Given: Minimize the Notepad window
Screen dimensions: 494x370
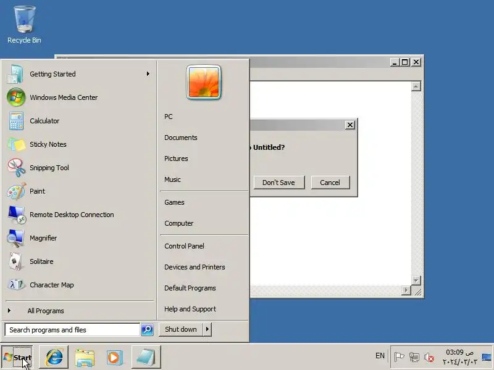Looking at the screenshot, I should click(395, 62).
